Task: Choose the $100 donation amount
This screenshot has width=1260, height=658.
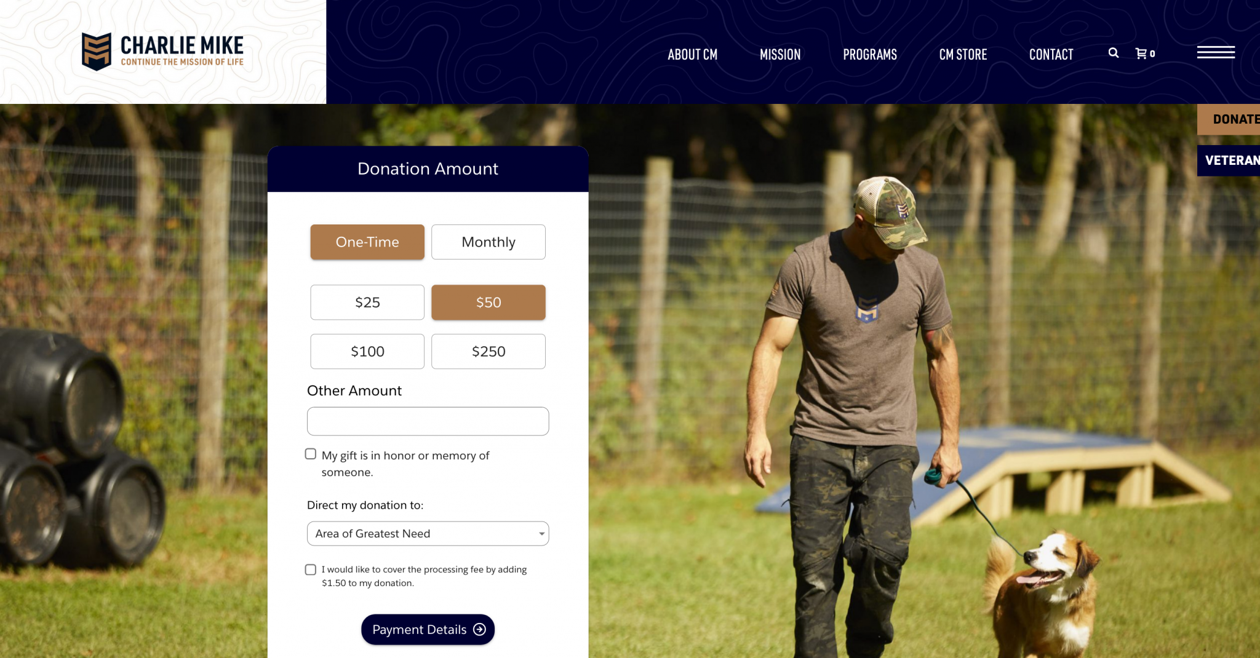Action: [367, 351]
